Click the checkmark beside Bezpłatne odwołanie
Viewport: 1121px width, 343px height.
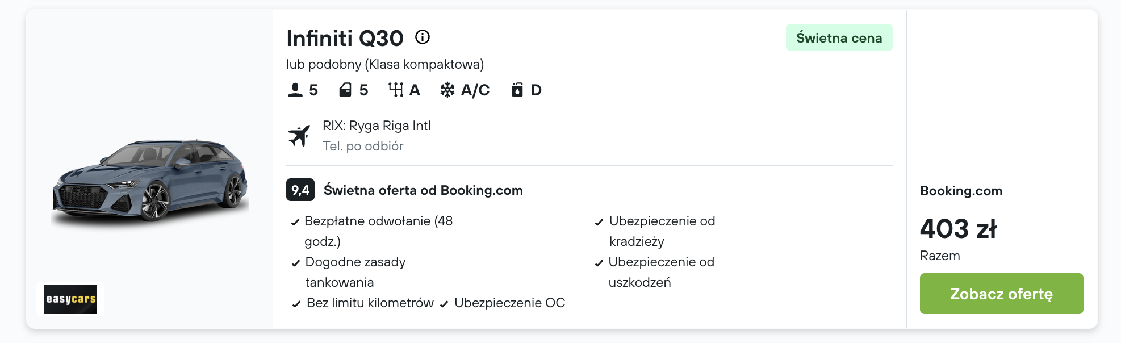point(295,222)
